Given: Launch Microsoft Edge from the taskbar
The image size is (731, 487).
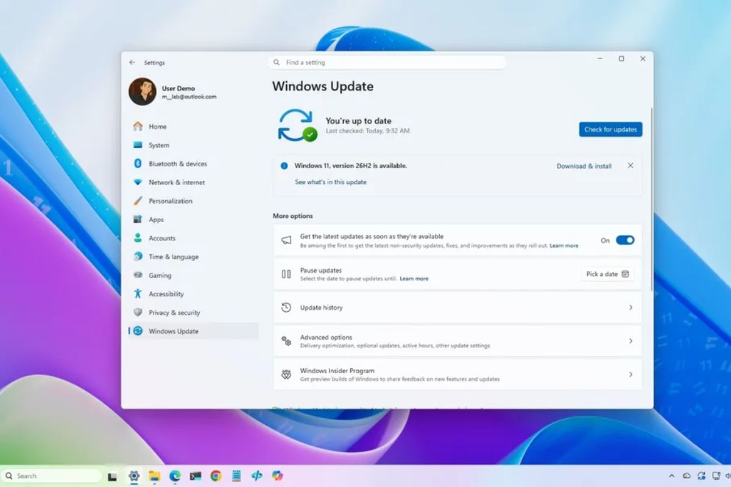Looking at the screenshot, I should coord(175,476).
